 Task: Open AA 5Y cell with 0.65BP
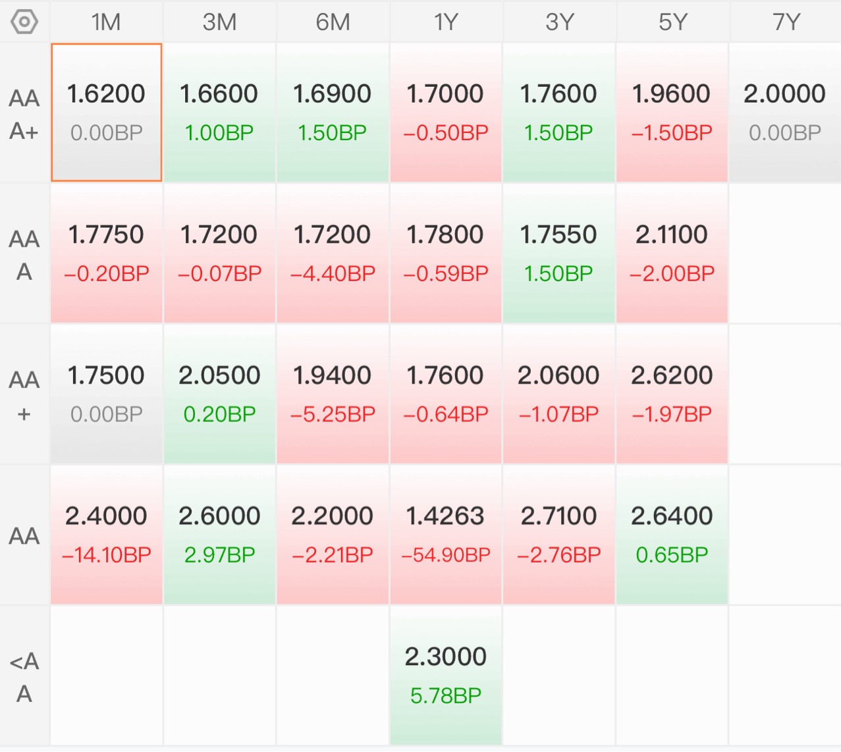672,535
